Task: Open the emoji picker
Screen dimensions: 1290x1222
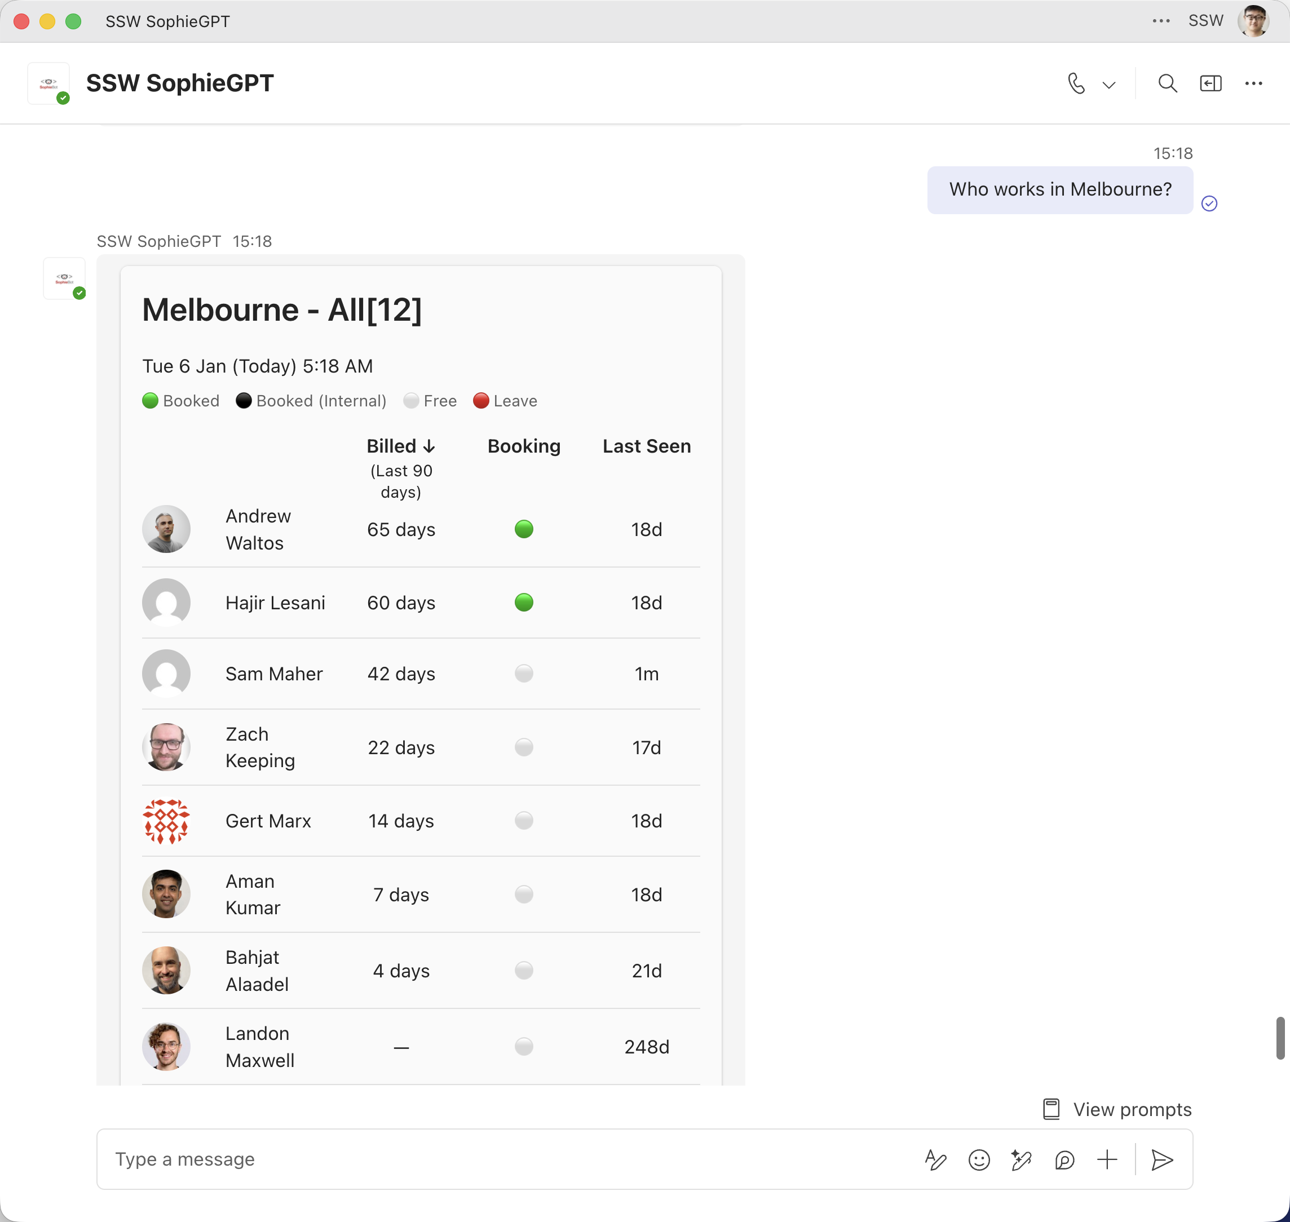Action: [979, 1159]
